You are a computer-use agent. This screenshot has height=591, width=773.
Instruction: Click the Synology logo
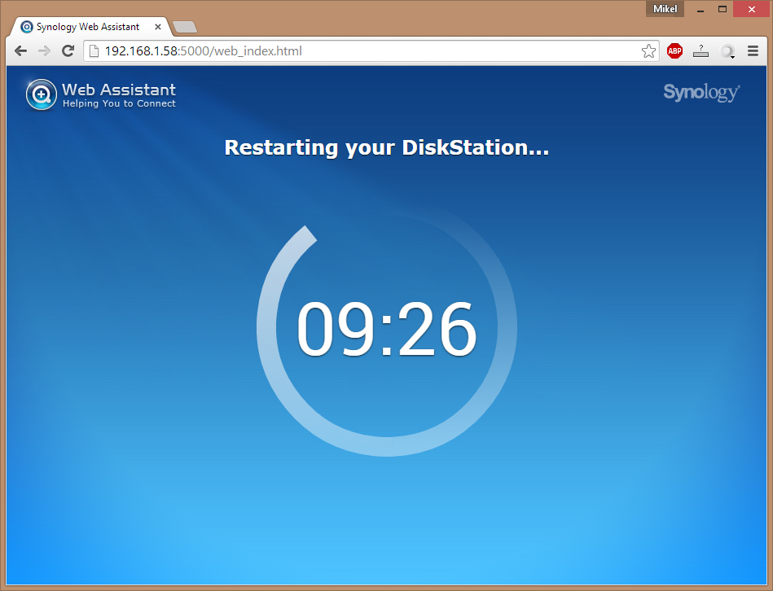point(701,92)
